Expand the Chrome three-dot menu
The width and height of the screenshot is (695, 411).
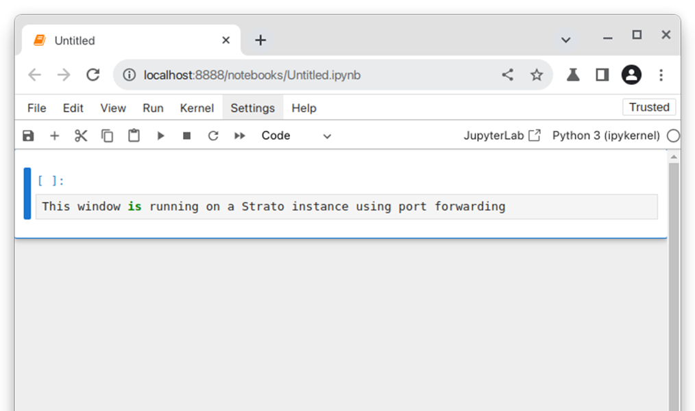661,75
